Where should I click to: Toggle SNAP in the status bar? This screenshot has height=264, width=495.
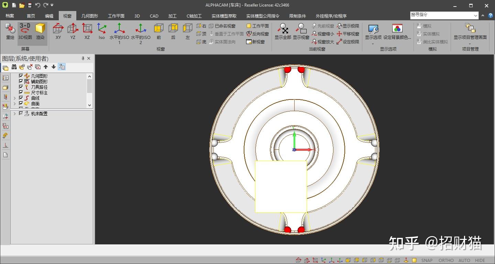[x=427, y=260]
